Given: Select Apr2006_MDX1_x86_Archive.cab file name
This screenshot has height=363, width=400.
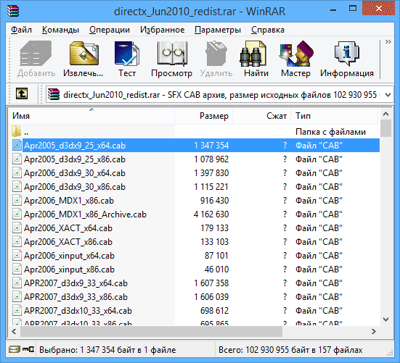Looking at the screenshot, I should [x=85, y=214].
